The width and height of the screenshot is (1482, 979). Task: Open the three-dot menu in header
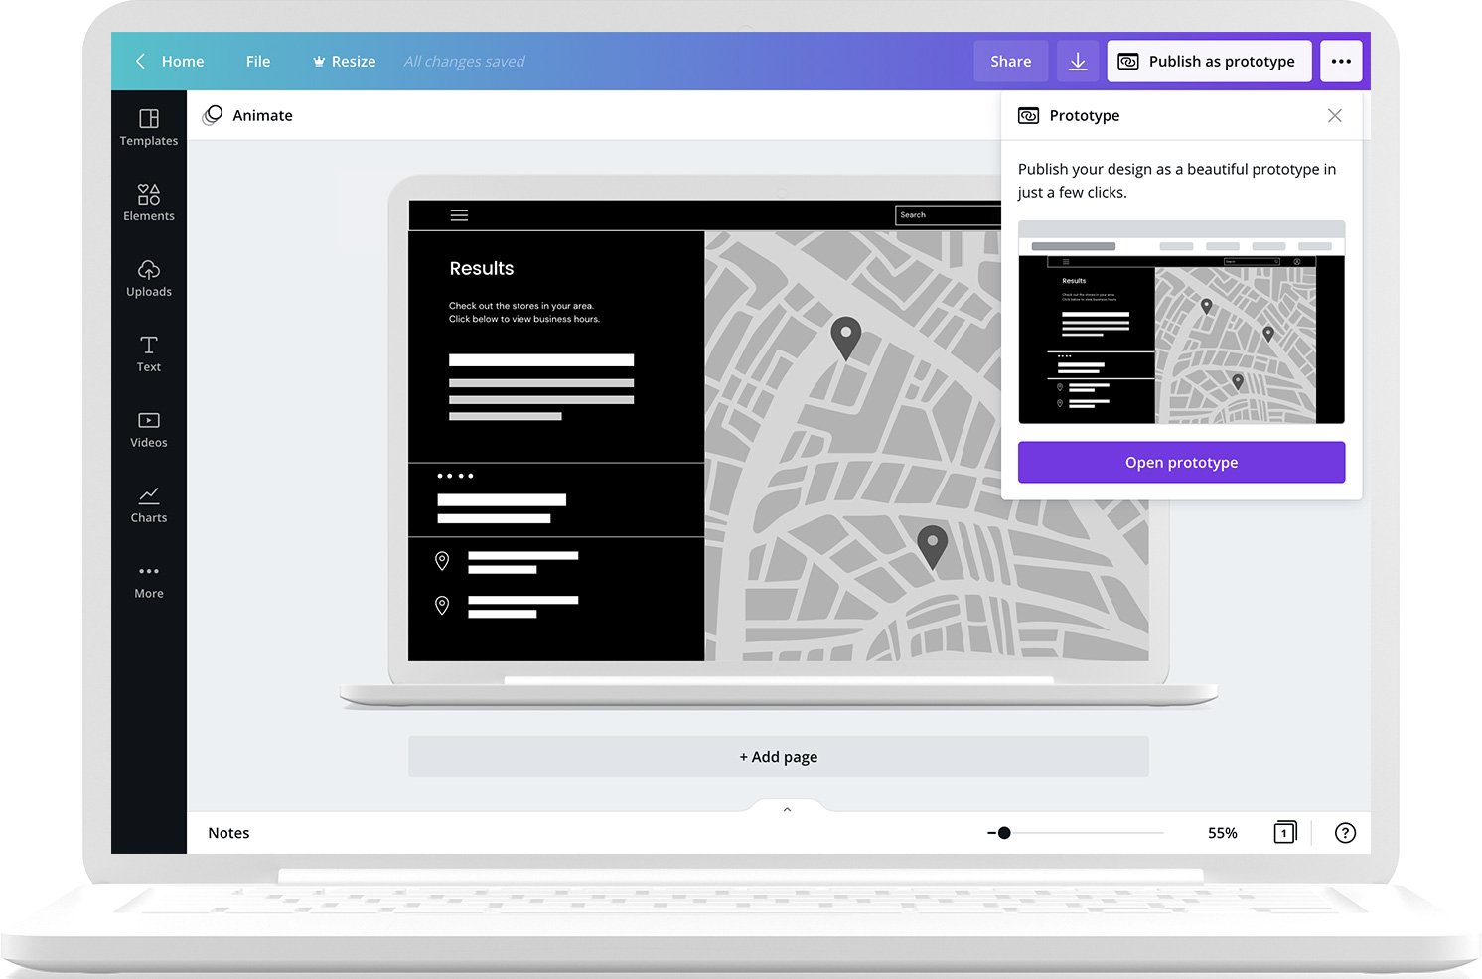click(1341, 62)
